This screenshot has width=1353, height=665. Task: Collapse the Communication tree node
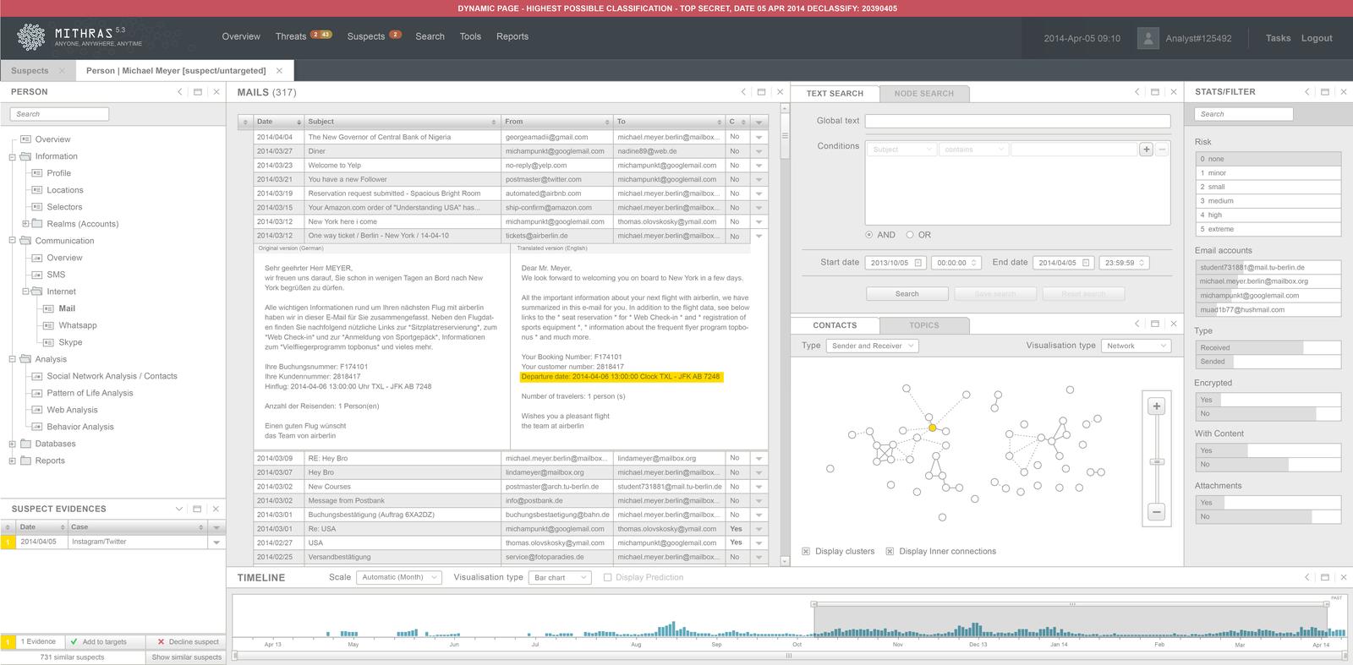[13, 241]
